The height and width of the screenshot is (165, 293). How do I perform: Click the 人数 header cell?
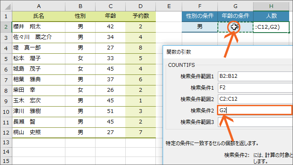(x=271, y=16)
